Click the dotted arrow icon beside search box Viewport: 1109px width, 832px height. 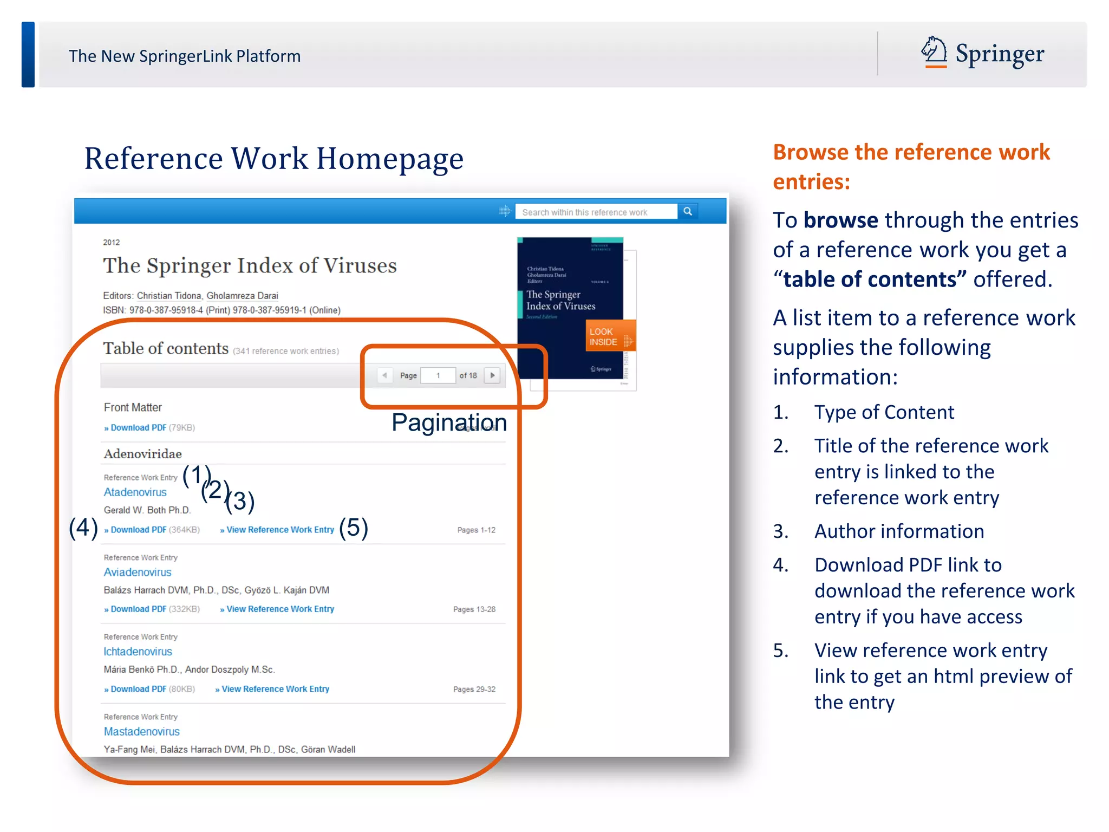pyautogui.click(x=505, y=211)
